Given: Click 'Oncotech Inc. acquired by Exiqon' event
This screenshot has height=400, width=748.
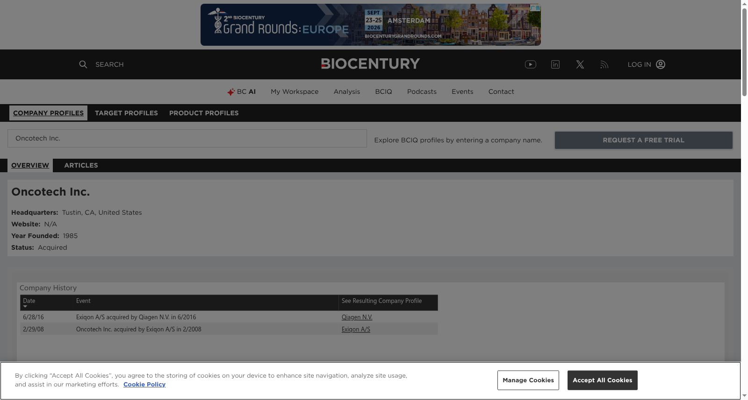Looking at the screenshot, I should 139,329.
